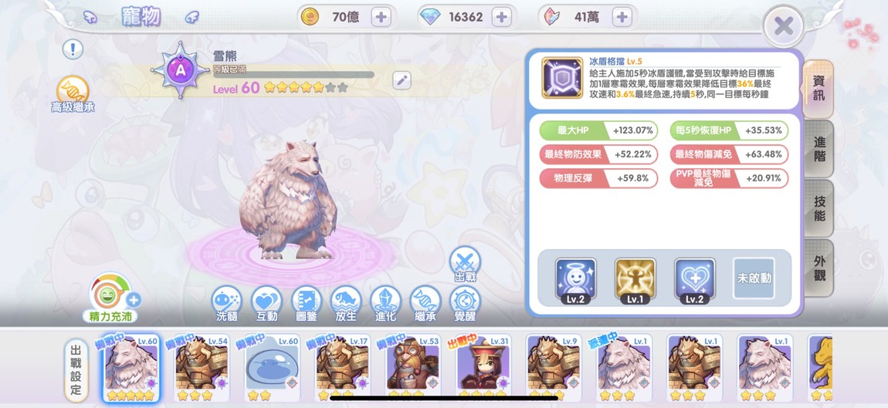Switch to the 進階 tab
This screenshot has height=408, width=888.
tap(819, 149)
